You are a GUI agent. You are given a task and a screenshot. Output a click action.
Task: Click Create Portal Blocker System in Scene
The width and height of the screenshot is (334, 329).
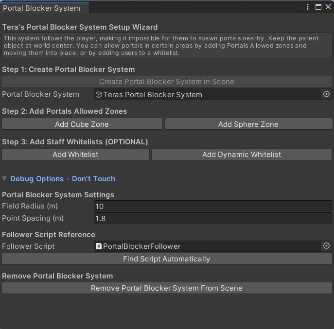click(x=167, y=82)
